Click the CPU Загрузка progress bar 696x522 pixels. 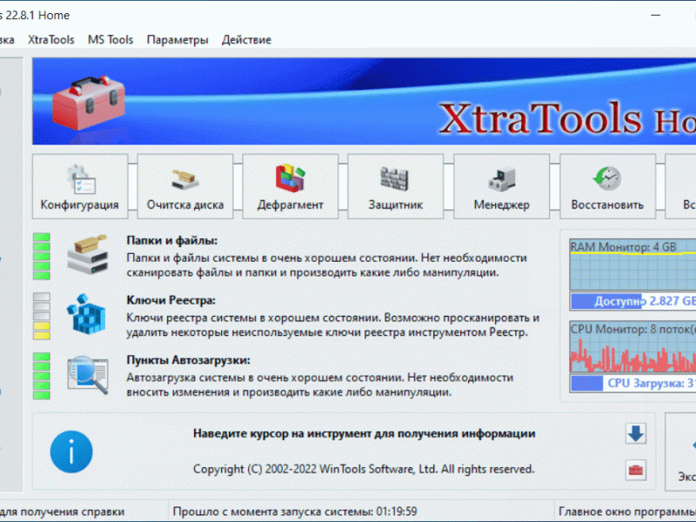coord(632,383)
